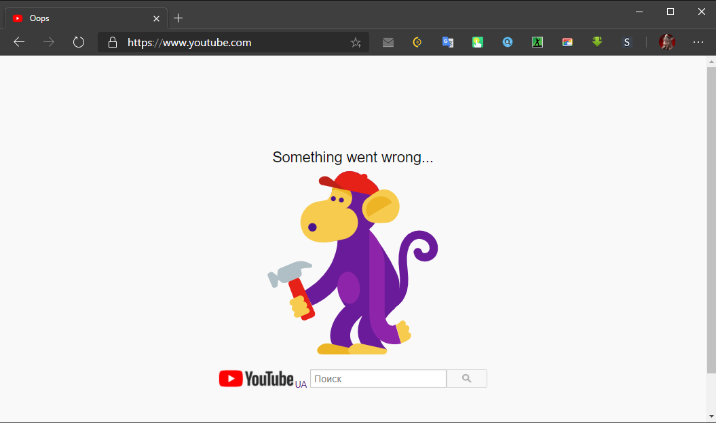Click the address bar showing https://www.youtube.com
The height and width of the screenshot is (423, 716).
[x=233, y=43]
